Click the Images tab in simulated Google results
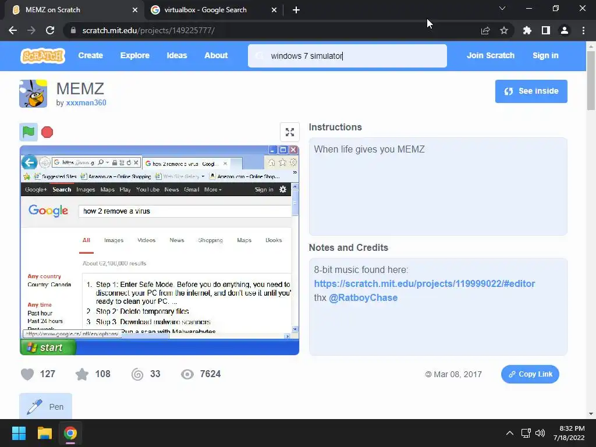 point(113,240)
